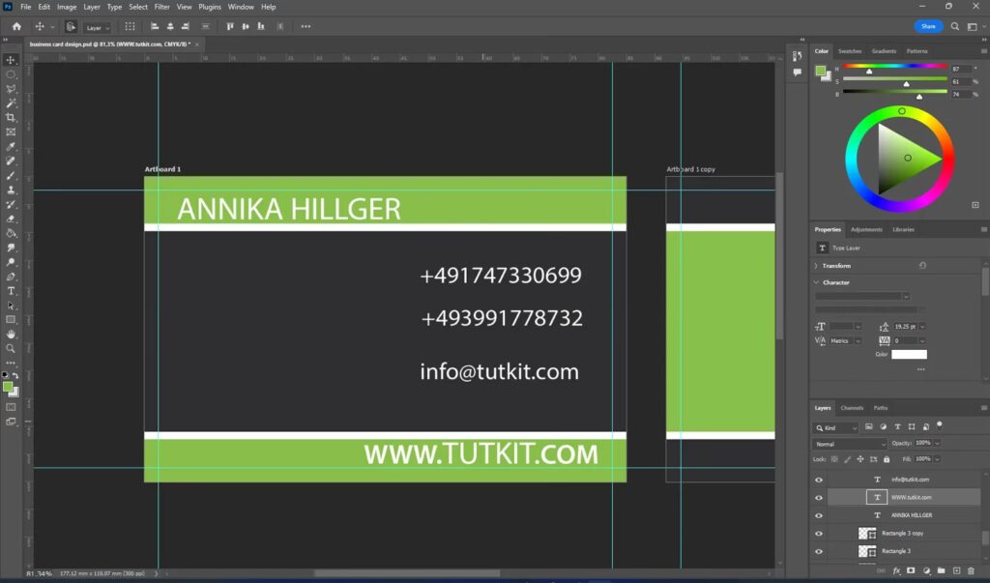Activate the Hand tool
This screenshot has width=990, height=583.
12,334
